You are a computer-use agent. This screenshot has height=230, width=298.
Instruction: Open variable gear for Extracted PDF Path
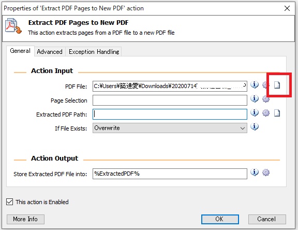266,113
